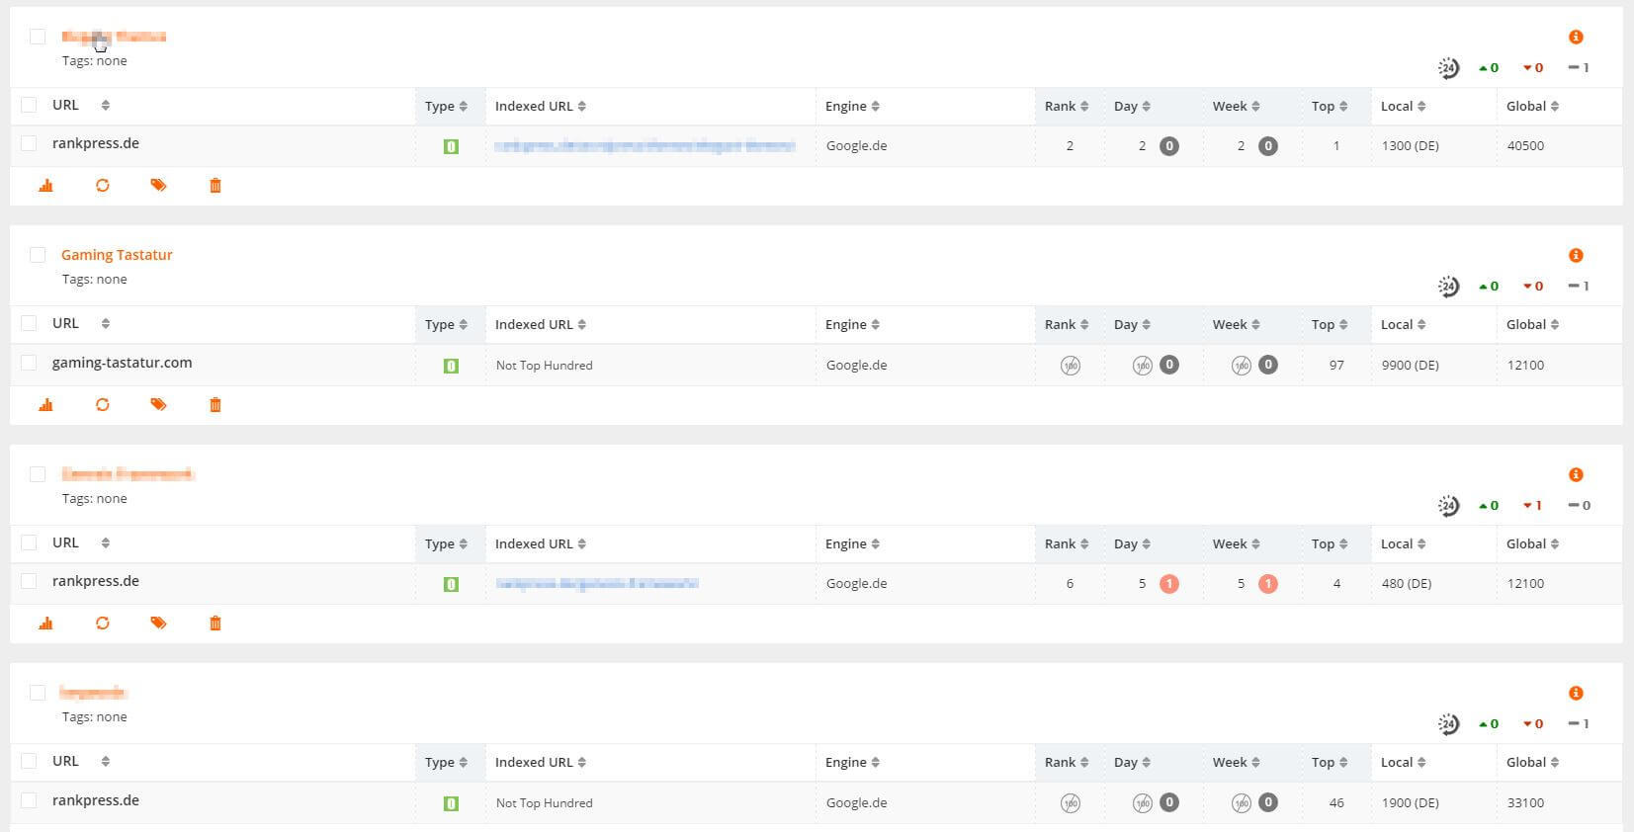Click not-in-top-100 rank icon for gaming-tastatur.com

1070,366
